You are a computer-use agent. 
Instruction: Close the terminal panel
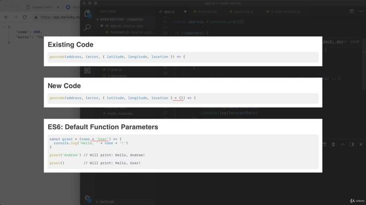click(361, 144)
